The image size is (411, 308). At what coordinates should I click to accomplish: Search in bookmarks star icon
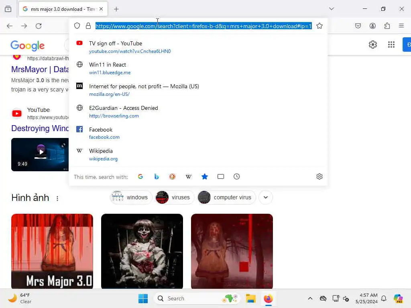pos(205,176)
